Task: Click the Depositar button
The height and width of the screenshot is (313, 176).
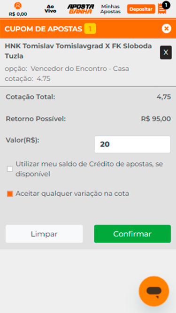Action: pos(141,9)
